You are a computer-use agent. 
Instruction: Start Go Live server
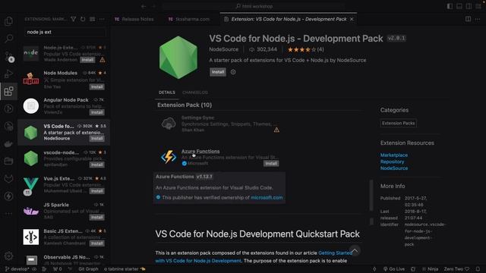click(x=394, y=269)
